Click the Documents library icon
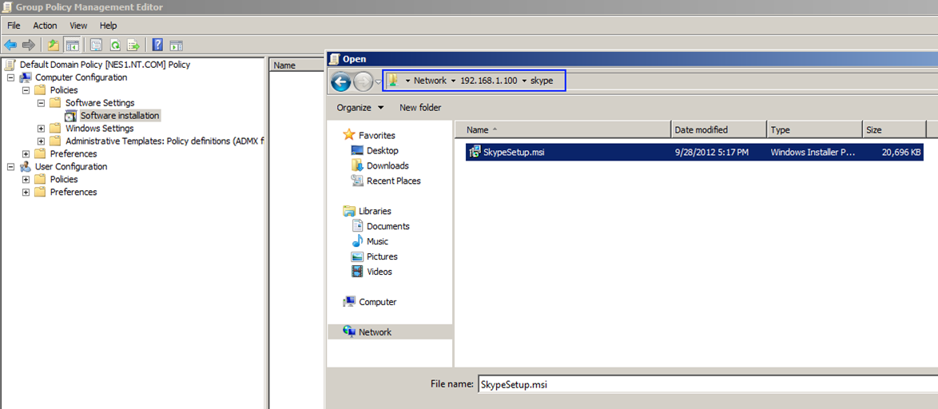The height and width of the screenshot is (409, 938). [357, 226]
